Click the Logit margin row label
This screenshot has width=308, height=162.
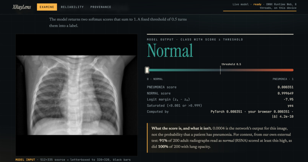(169, 100)
